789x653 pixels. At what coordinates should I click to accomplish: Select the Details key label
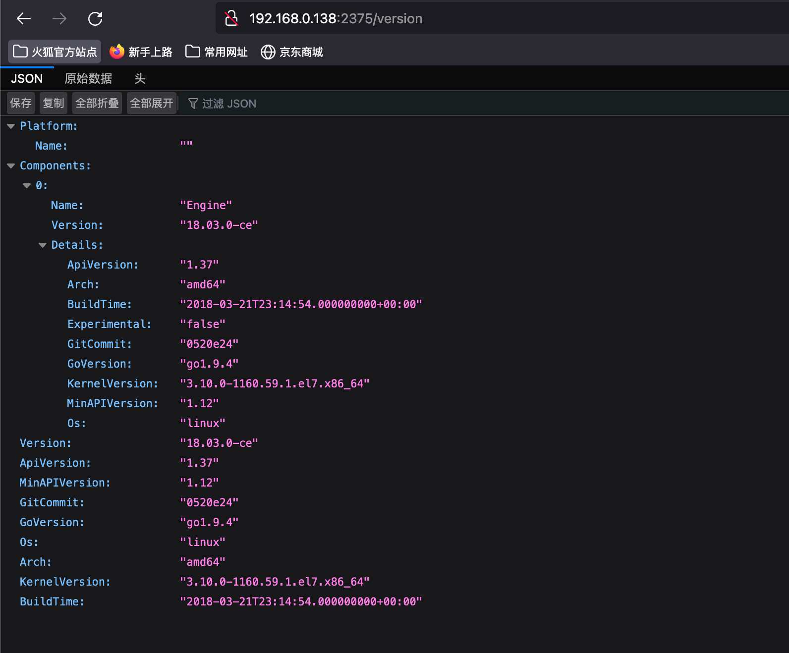click(x=77, y=245)
